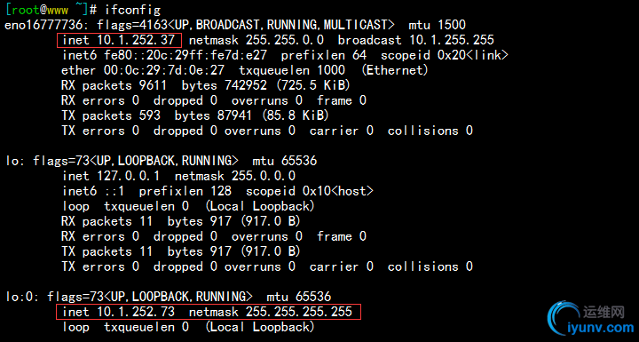This screenshot has height=342, width=639.
Task: Click the lo:0 interface name
Action: pos(22,297)
